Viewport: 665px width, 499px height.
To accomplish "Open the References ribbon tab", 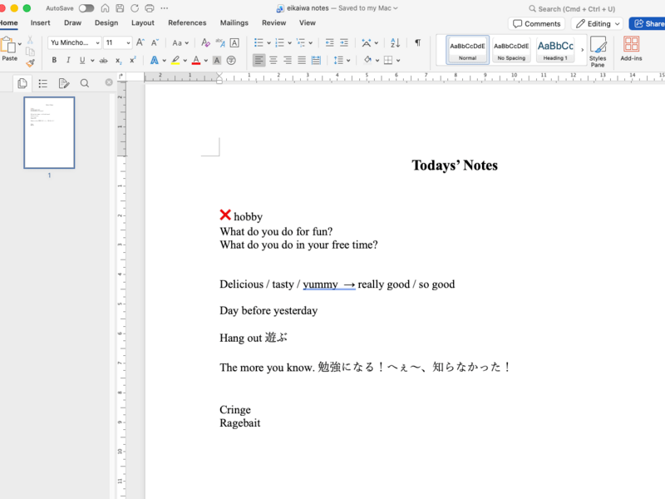I will (187, 23).
